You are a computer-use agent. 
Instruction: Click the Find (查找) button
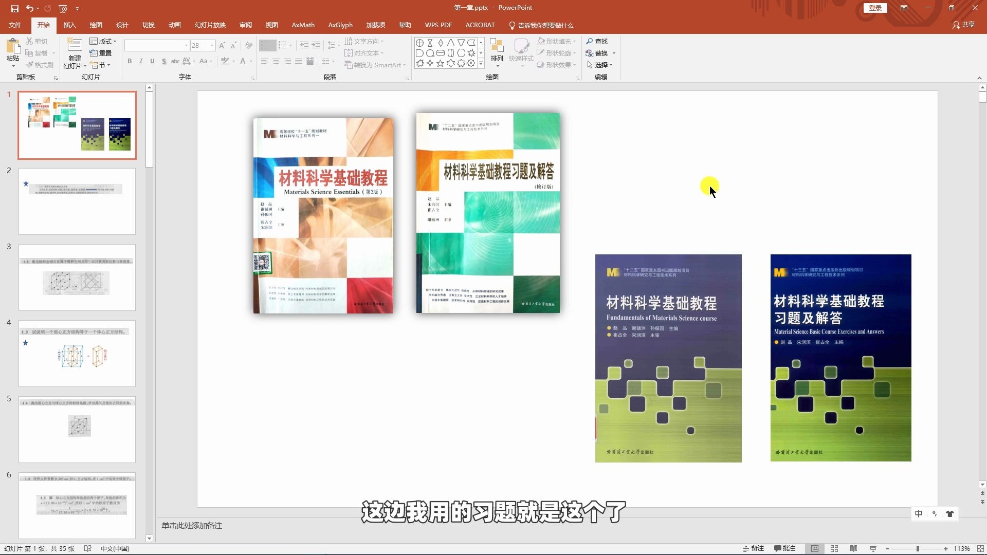point(597,41)
